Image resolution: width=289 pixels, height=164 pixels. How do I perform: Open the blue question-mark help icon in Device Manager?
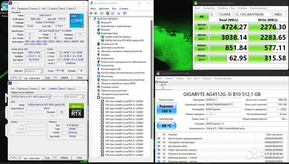[108, 13]
